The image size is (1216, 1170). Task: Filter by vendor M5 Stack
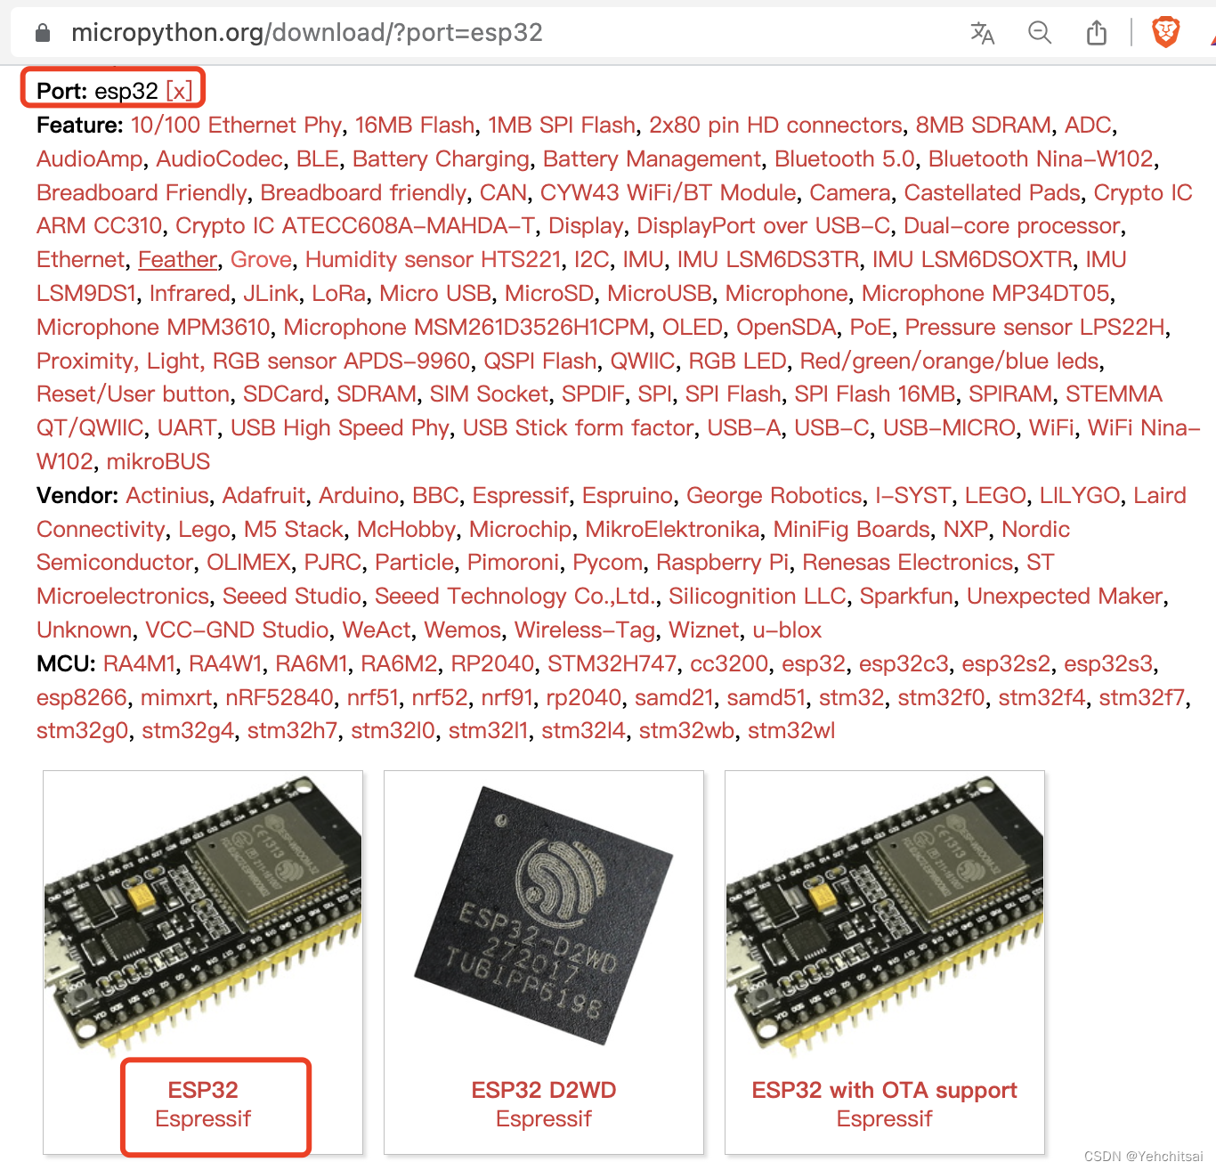click(x=294, y=530)
